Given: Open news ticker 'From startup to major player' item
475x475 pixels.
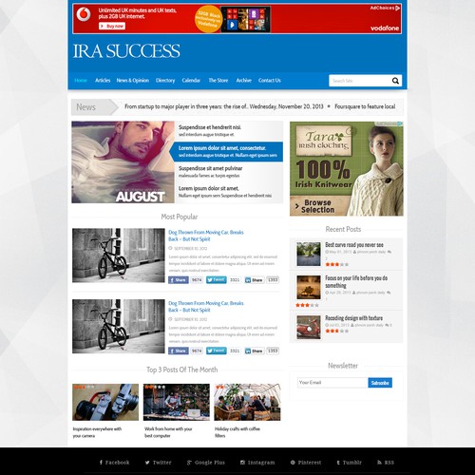Looking at the screenshot, I should tap(224, 106).
